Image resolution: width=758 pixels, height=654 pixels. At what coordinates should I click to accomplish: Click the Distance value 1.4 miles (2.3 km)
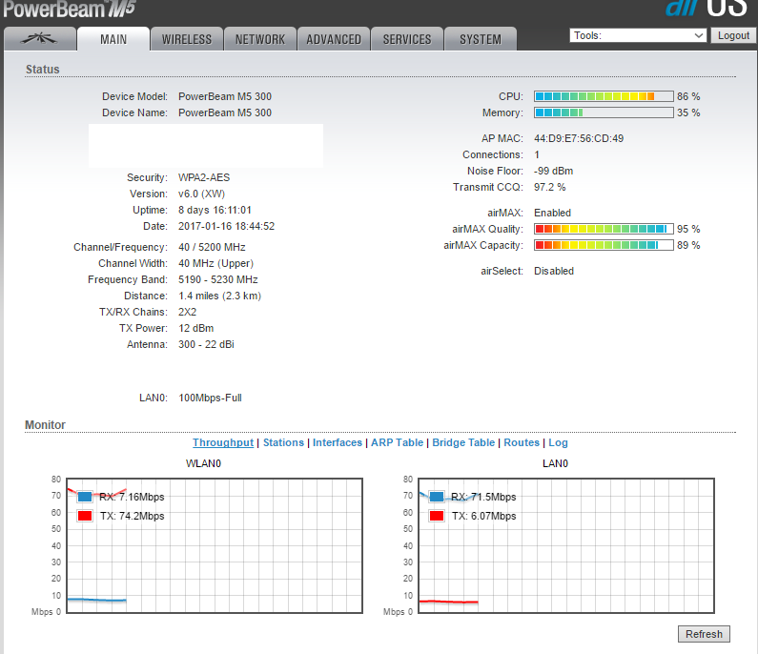219,296
